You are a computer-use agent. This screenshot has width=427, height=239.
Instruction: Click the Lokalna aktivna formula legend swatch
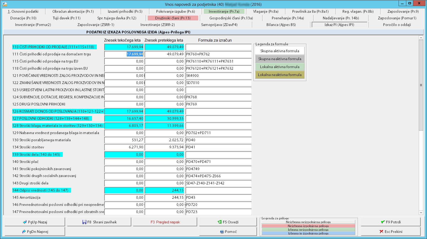pos(280,67)
